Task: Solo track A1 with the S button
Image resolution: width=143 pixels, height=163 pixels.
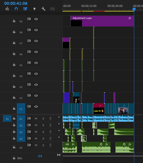Action: click(43, 119)
